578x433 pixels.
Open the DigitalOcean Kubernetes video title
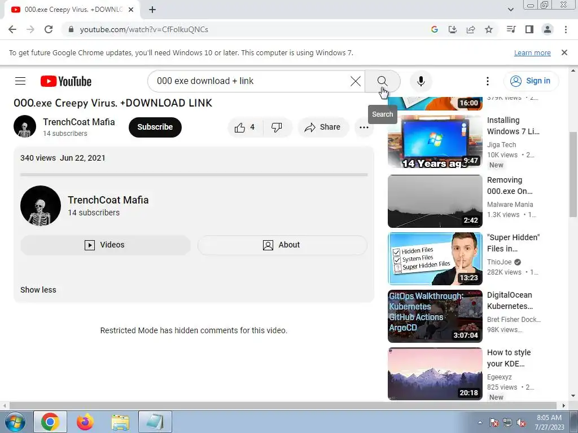pos(510,301)
